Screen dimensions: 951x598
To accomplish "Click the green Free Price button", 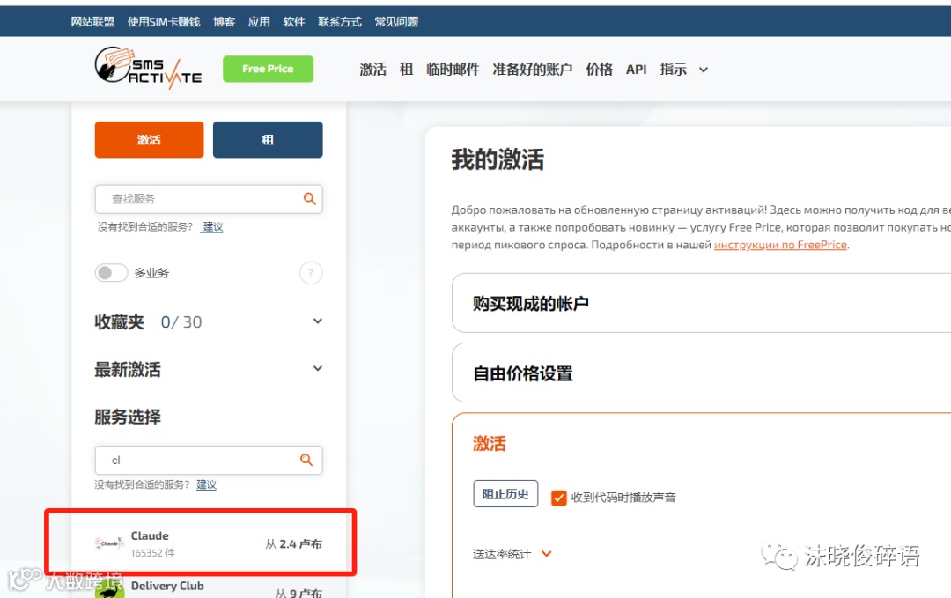I will [x=268, y=69].
